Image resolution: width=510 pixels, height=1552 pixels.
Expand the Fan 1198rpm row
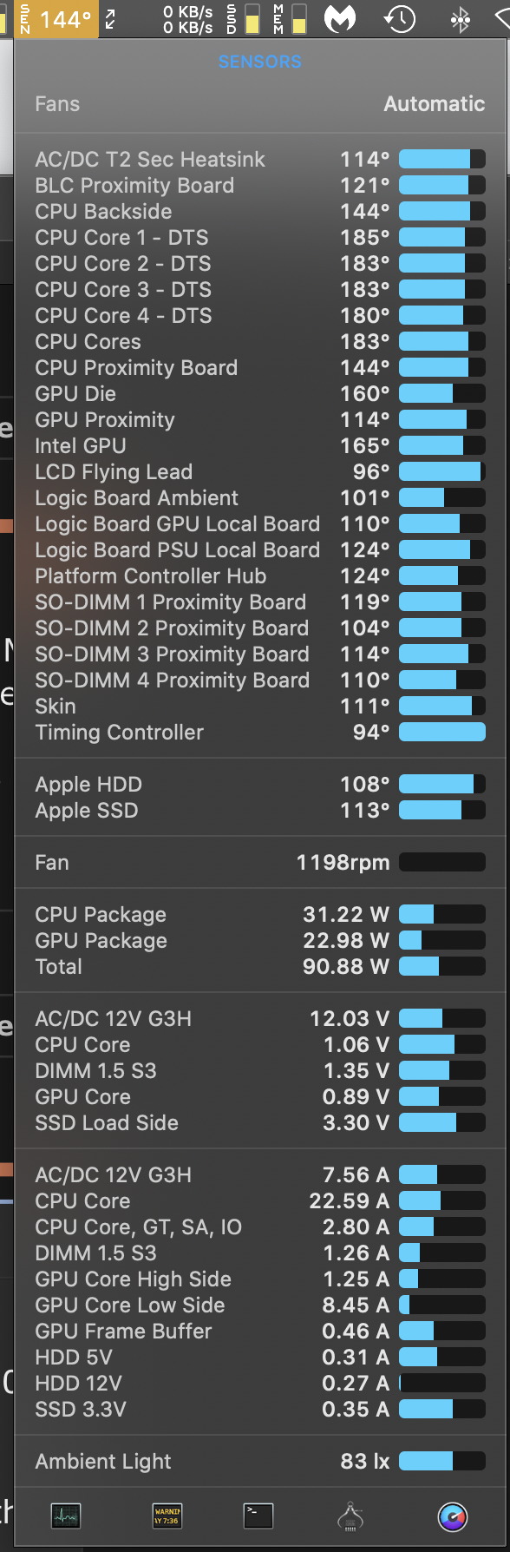pos(260,863)
